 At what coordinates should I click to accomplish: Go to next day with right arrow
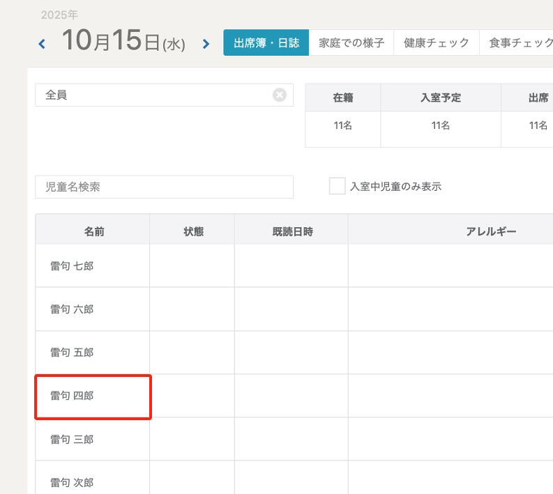coord(206,44)
